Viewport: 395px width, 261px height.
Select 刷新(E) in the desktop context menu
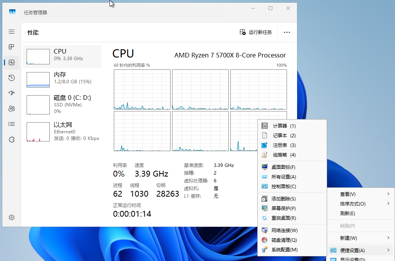[x=360, y=214]
